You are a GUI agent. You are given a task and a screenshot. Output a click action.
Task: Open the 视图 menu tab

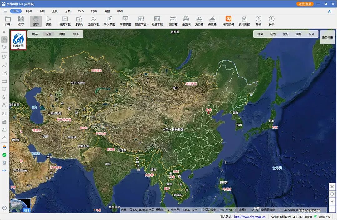(29, 11)
